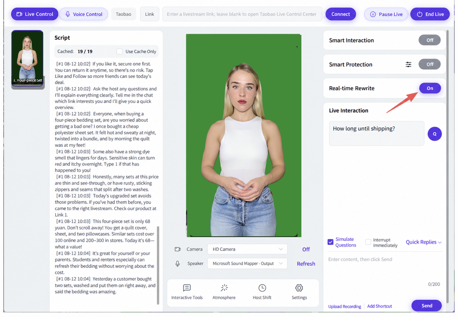Click the Pause Live button
This screenshot has width=458, height=317.
pos(386,14)
